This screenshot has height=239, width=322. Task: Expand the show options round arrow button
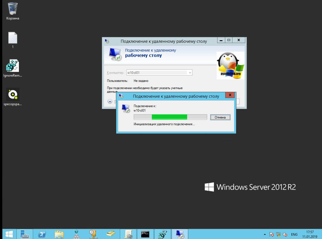click(110, 102)
